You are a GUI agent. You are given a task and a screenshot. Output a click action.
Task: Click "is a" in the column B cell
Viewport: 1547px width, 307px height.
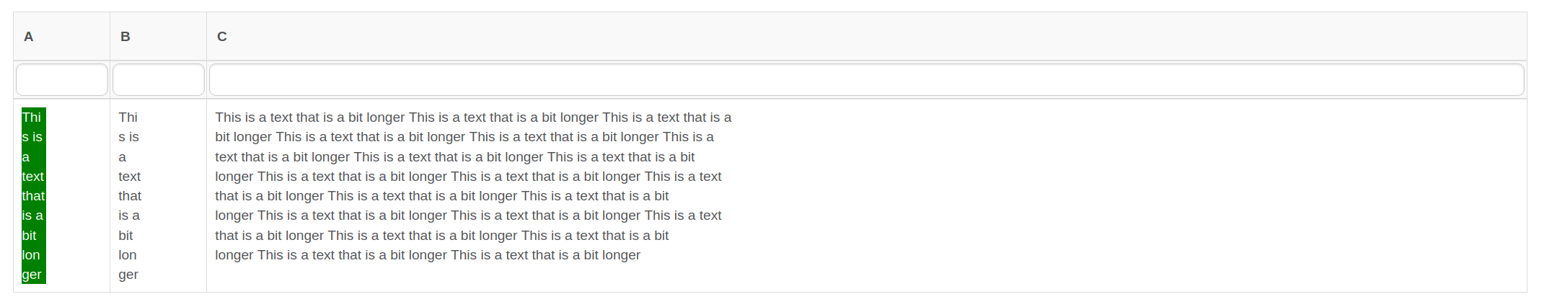(x=129, y=215)
